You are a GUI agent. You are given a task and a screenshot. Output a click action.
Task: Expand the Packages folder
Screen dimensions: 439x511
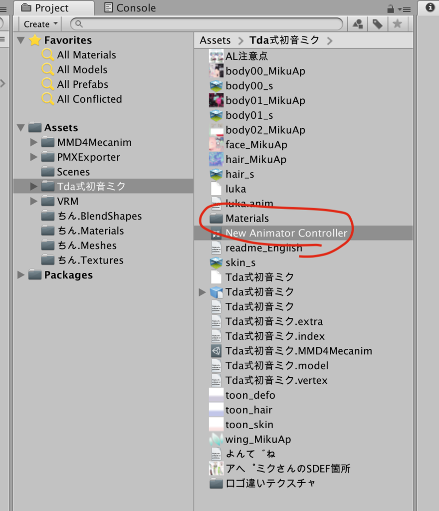point(21,275)
